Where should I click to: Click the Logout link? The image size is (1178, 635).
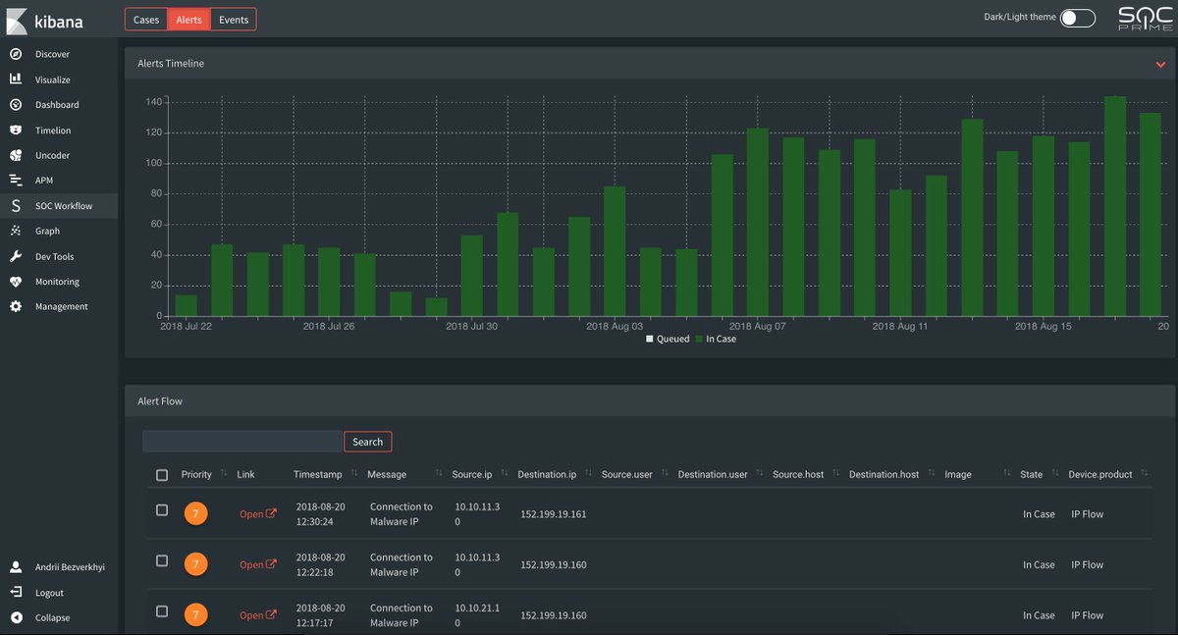coord(49,593)
